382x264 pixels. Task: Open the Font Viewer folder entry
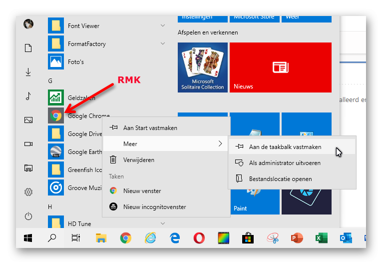[x=106, y=25]
